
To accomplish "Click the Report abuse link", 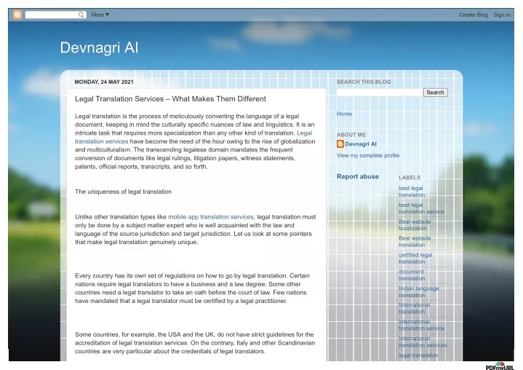I will 358,176.
